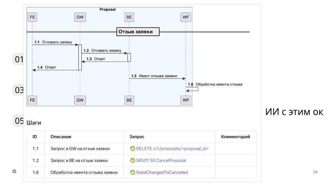This screenshot has height=186, width=330.
Task: Open the SRV01 SS CancelProposal link
Action: coord(161,160)
